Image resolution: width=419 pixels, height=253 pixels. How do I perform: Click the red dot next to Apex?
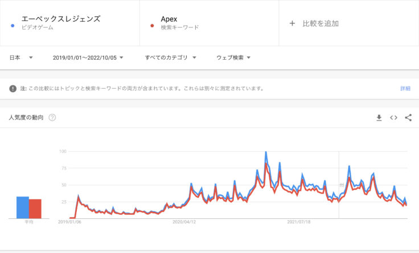(151, 25)
